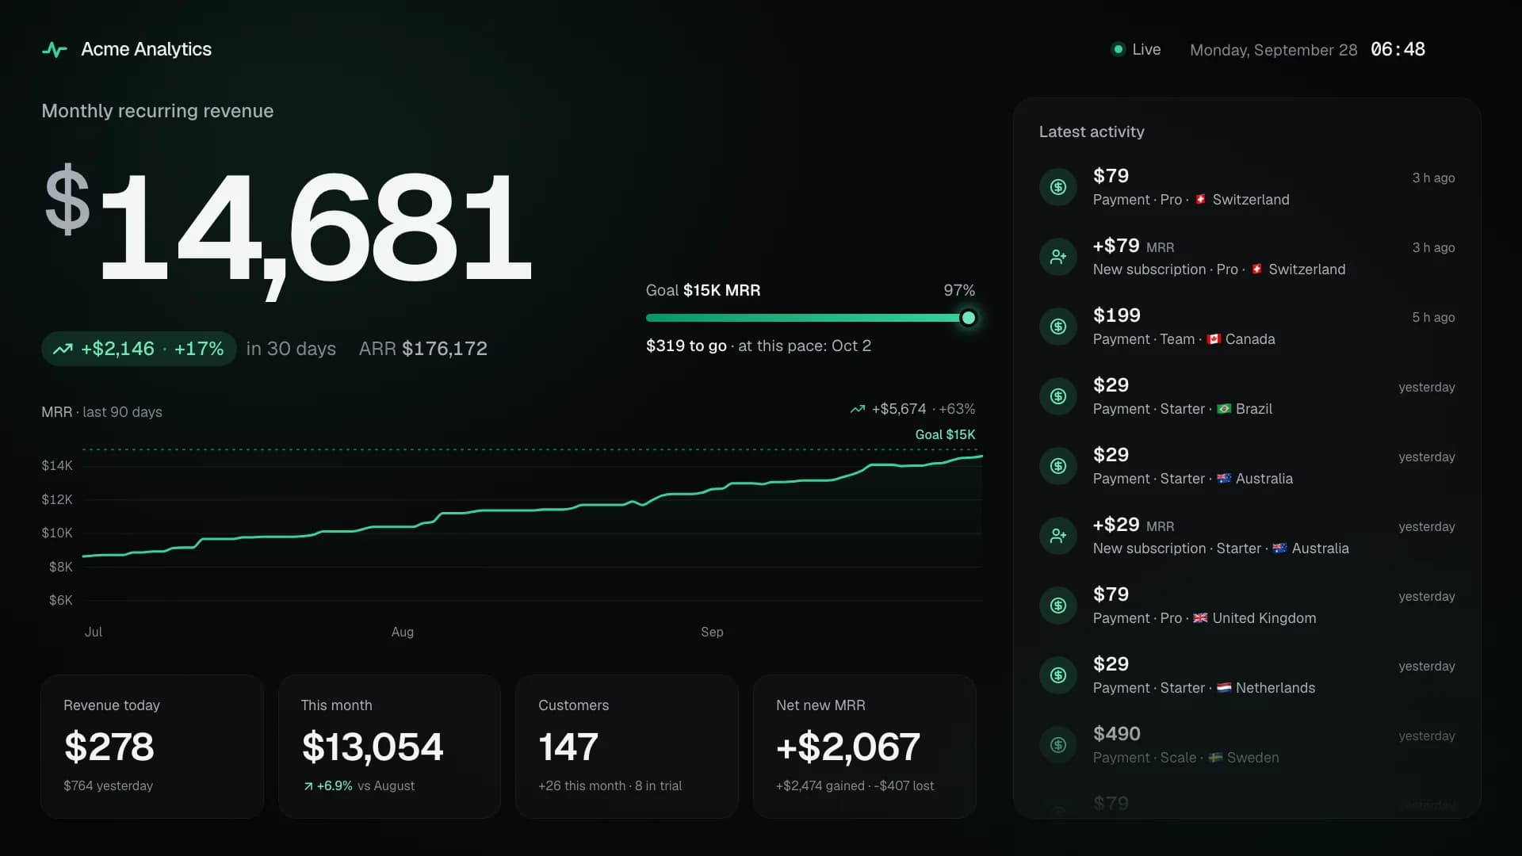This screenshot has width=1522, height=856.
Task: Click the up-right arrow next to +6.9%
Action: (x=308, y=786)
